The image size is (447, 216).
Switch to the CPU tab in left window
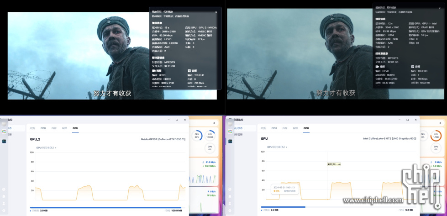(x=43, y=128)
